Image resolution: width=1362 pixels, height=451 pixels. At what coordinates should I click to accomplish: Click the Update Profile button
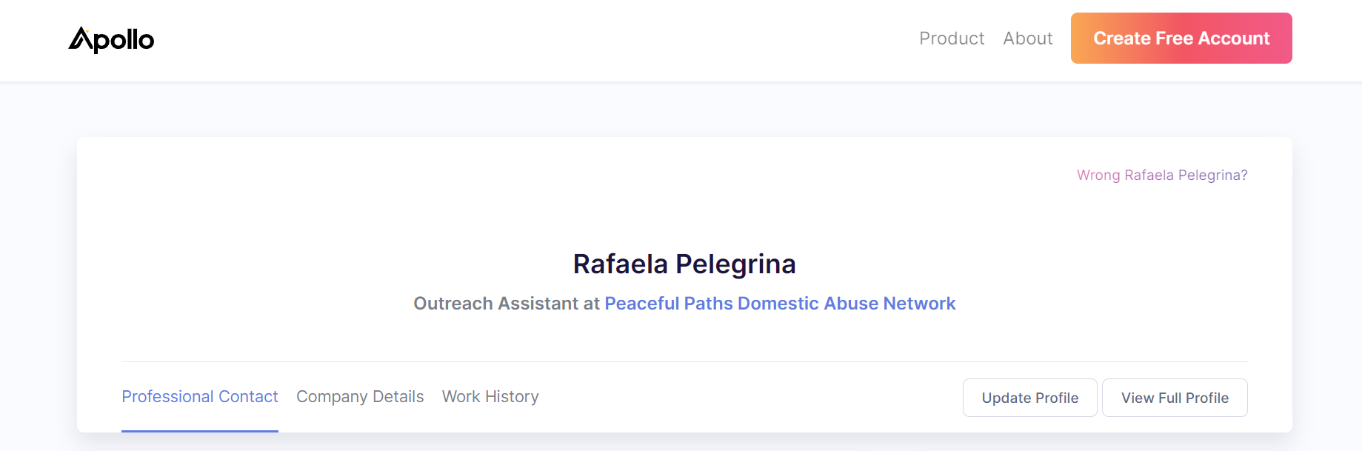[x=1030, y=398]
